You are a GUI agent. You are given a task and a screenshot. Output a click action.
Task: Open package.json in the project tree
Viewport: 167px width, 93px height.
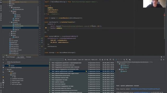pos(15,48)
